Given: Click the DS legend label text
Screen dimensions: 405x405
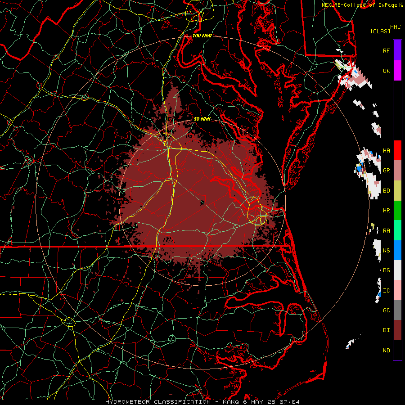Looking at the screenshot, I should point(386,270).
